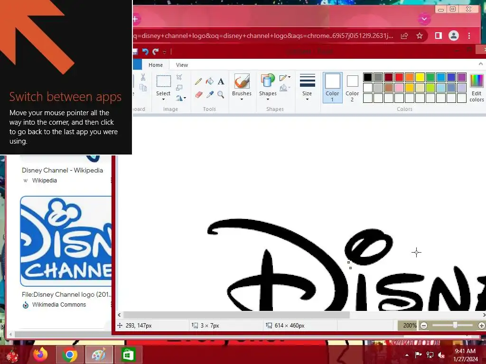Select the Pencil tool in Paint
This screenshot has width=486, height=364.
(x=198, y=82)
